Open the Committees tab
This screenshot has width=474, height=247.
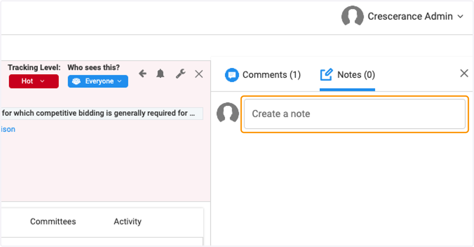[53, 222]
